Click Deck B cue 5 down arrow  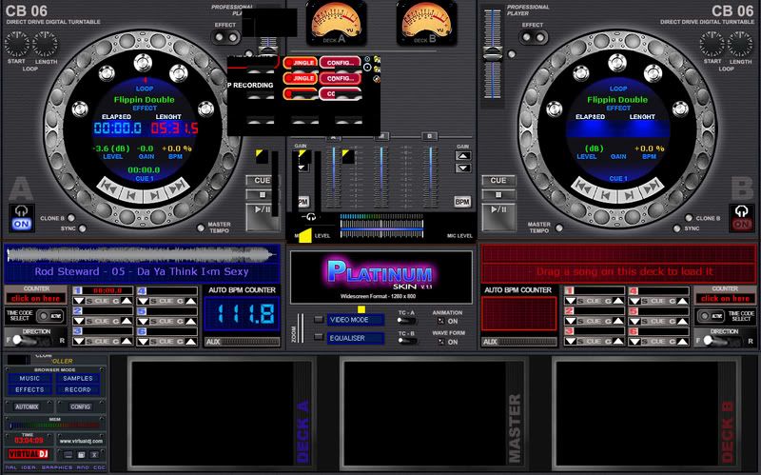(634, 322)
